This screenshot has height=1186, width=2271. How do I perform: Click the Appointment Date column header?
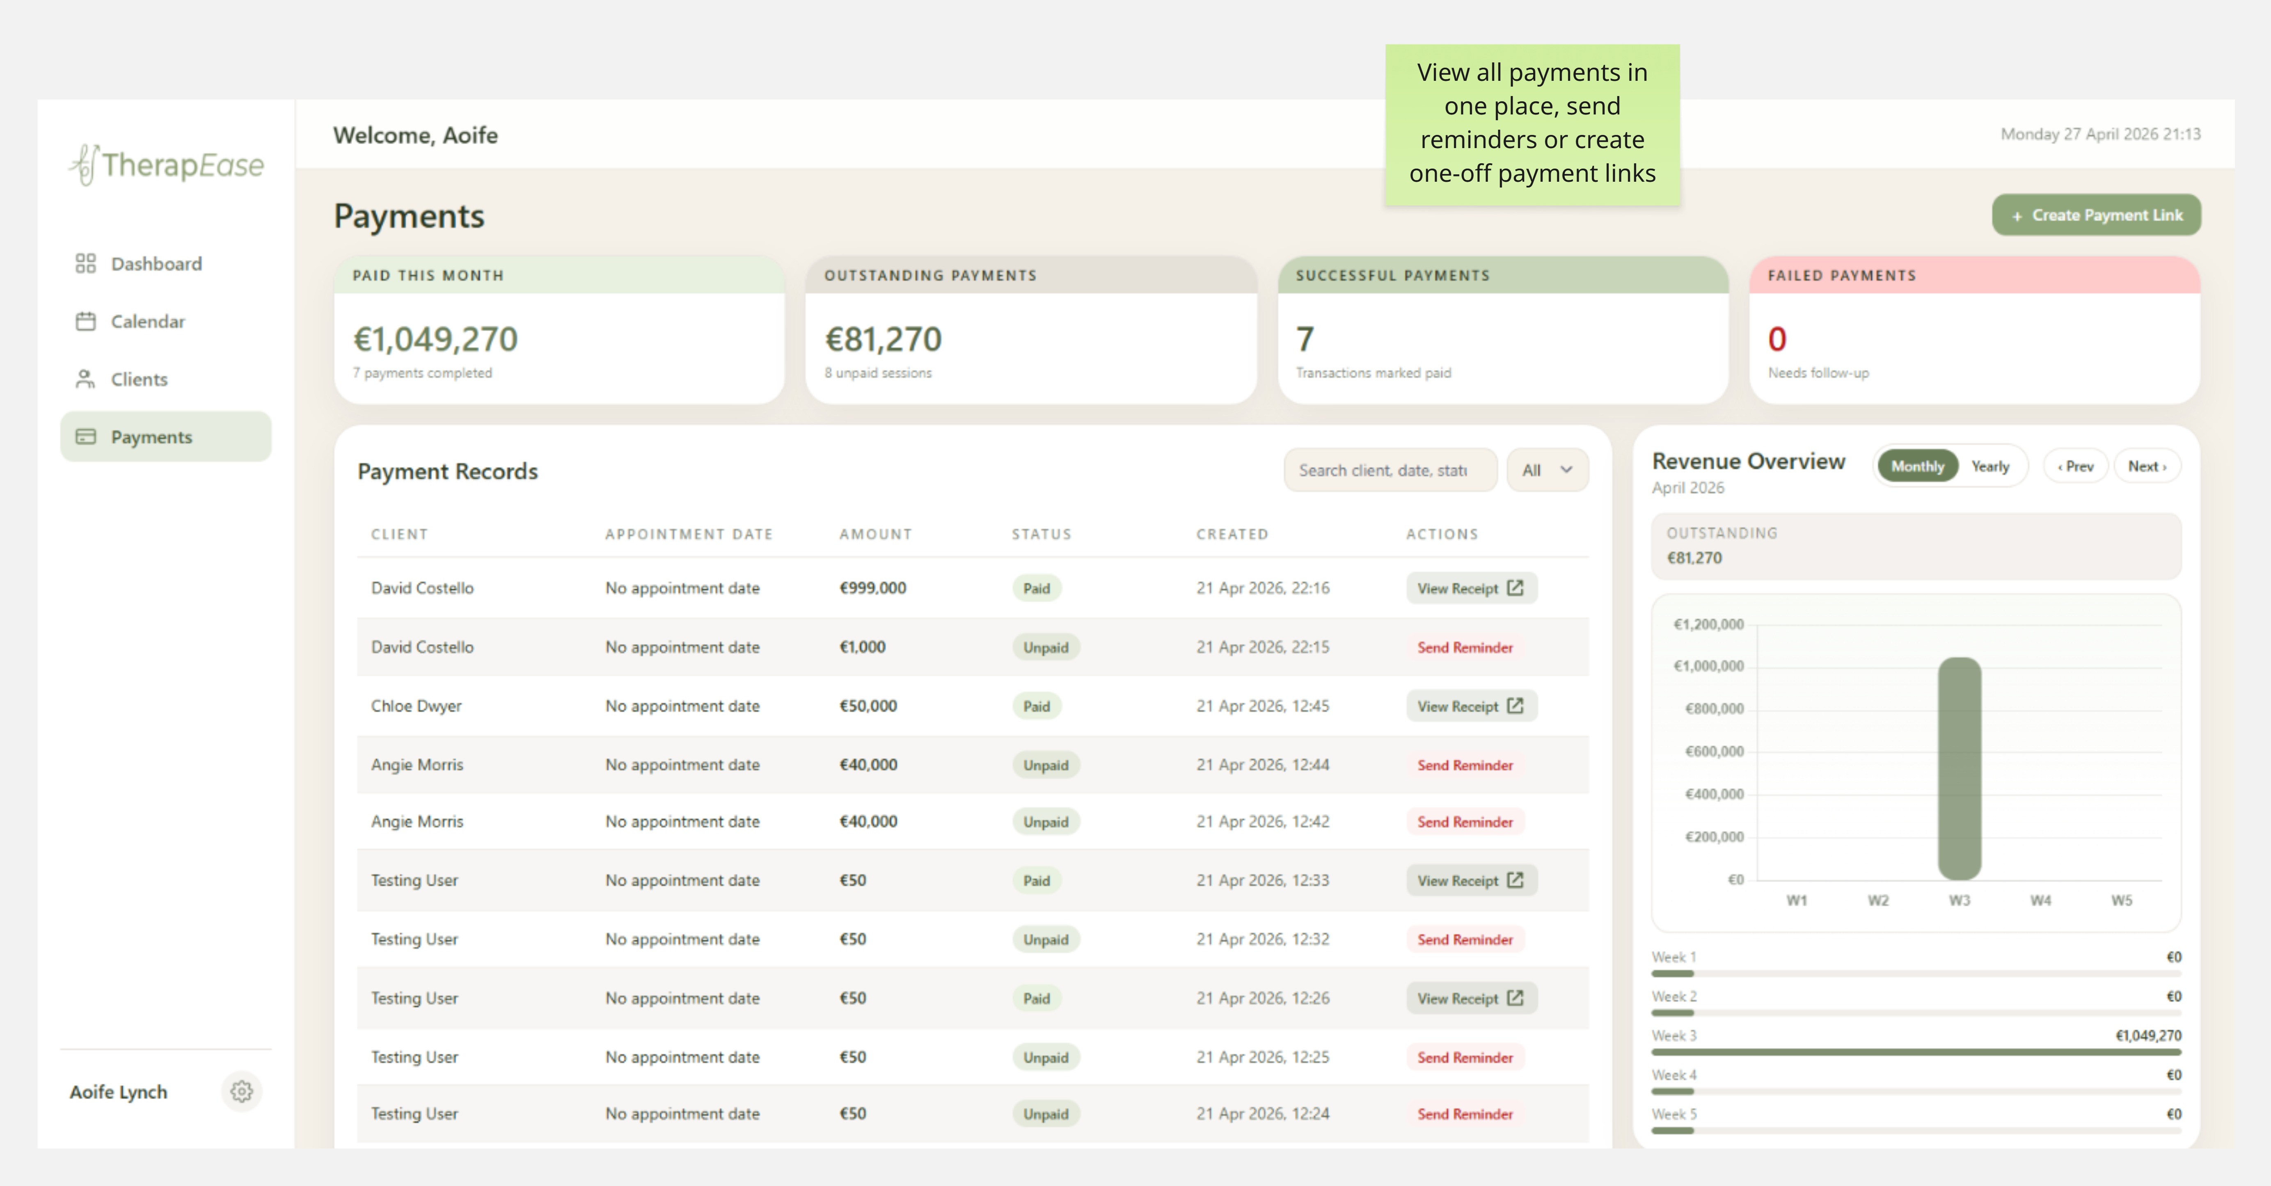689,534
